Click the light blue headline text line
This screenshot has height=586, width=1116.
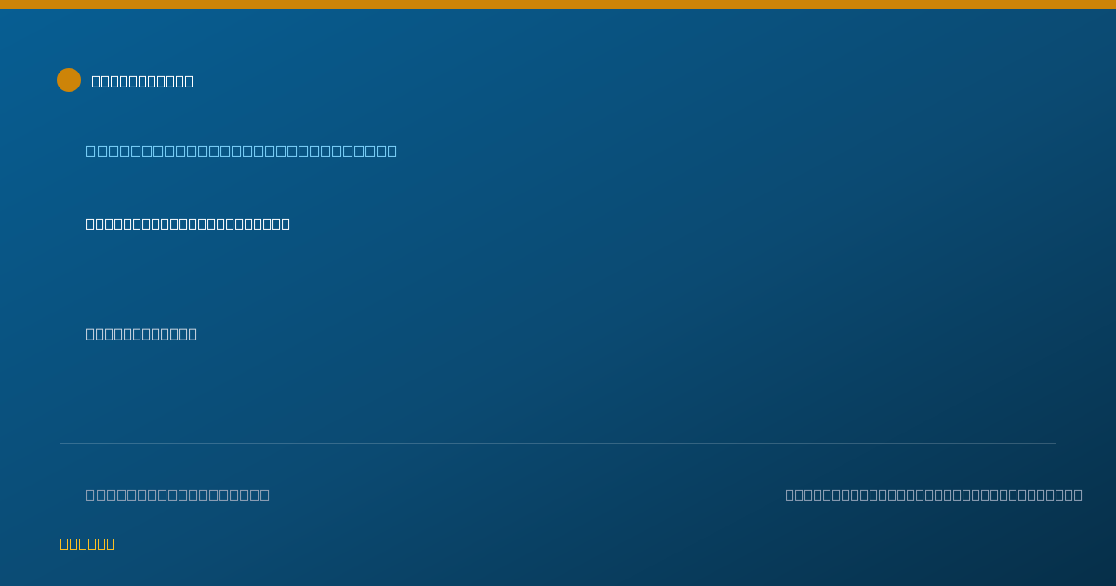[x=242, y=151]
